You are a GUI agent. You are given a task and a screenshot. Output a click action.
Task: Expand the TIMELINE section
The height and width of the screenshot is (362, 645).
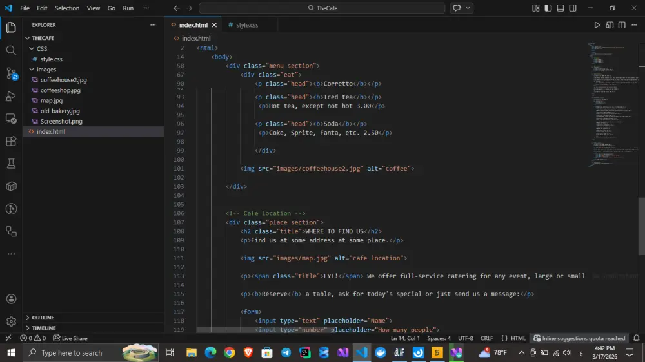click(x=44, y=328)
